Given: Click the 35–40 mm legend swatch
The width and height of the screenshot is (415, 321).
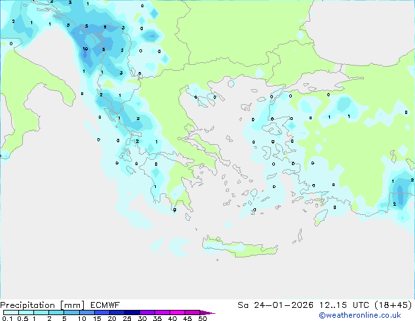Looking at the screenshot, I should pos(162,312).
